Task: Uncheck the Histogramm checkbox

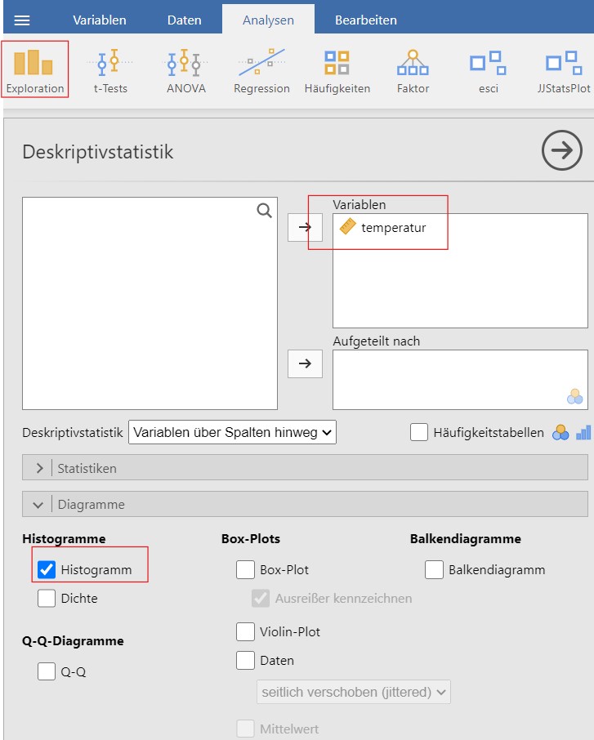Action: (x=47, y=569)
